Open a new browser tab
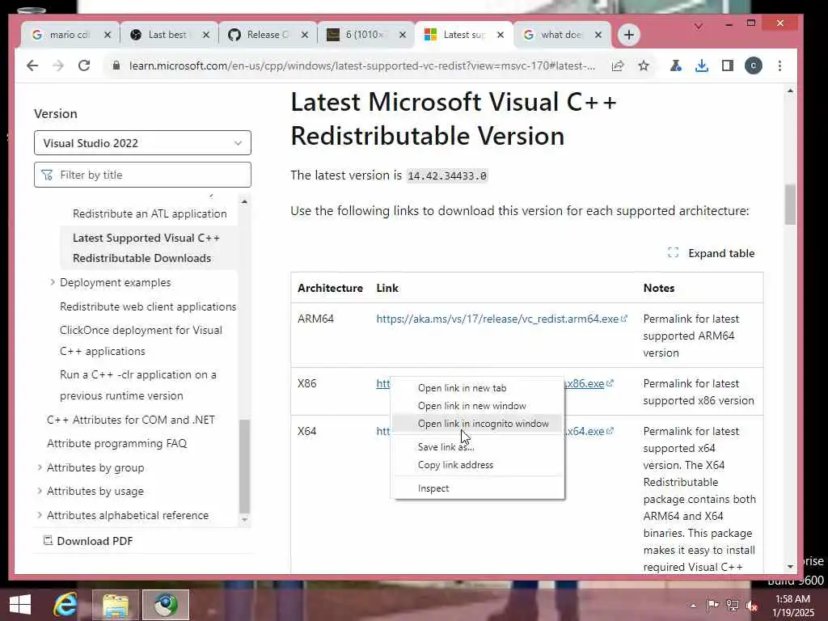This screenshot has height=621, width=828. [x=628, y=35]
